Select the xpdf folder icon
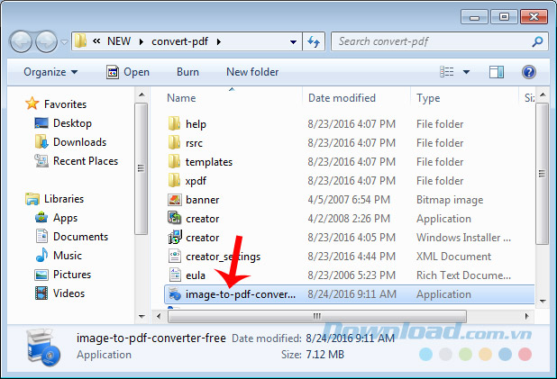Viewport: 557px width, 379px height. pos(174,180)
